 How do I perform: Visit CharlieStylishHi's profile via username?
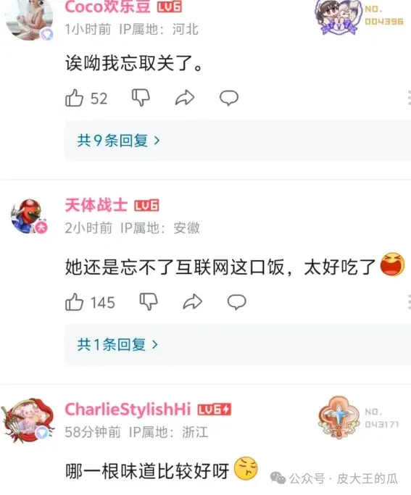pos(128,409)
